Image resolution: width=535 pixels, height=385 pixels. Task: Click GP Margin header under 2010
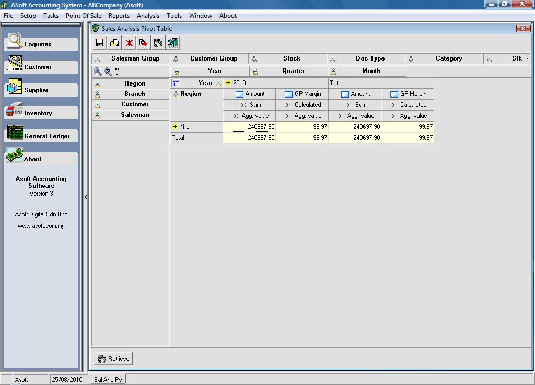click(x=302, y=94)
